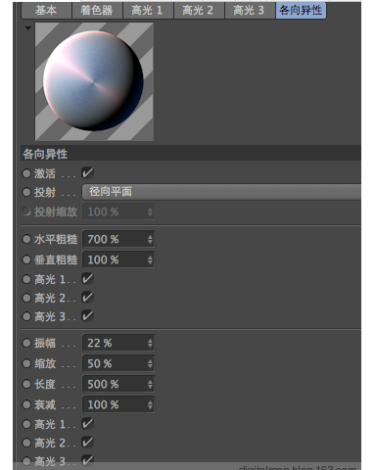
Task: Click the 各向异性 section header
Action: coord(191,154)
